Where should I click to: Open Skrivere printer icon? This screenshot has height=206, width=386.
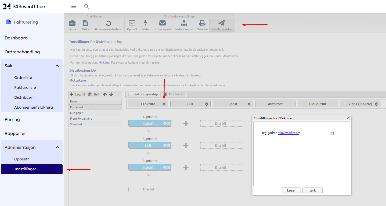(x=202, y=23)
